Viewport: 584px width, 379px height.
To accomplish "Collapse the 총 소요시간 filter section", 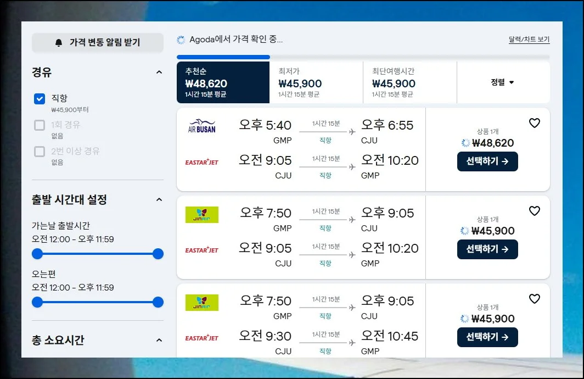I will click(x=159, y=341).
